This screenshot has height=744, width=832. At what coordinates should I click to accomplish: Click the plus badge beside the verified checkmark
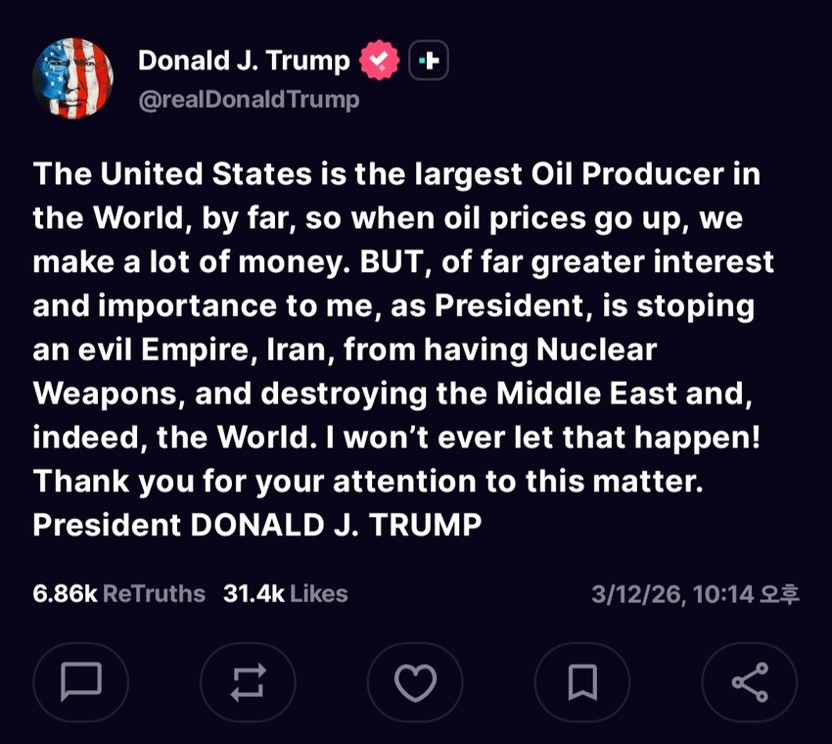click(428, 62)
